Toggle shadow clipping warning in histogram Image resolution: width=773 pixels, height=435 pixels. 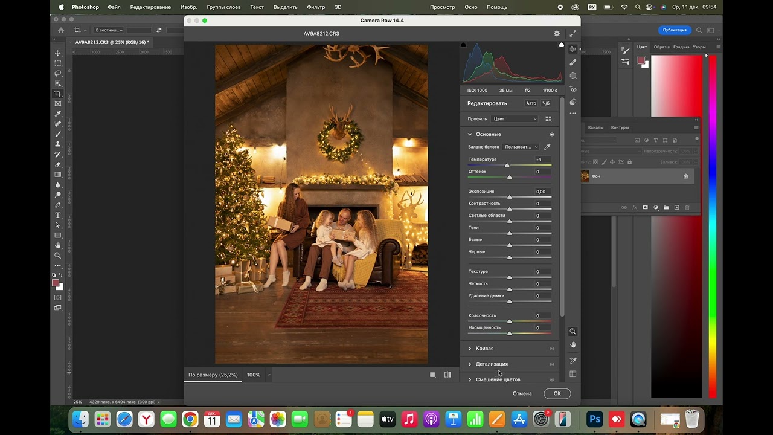click(464, 45)
